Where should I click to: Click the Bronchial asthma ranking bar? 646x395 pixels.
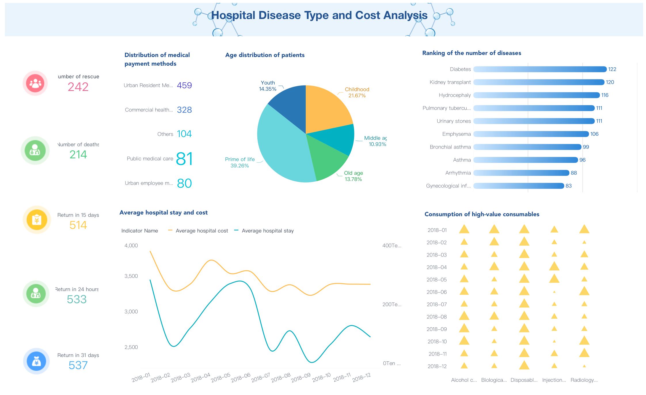527,147
